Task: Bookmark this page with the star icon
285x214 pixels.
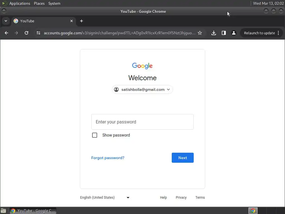Action: (x=200, y=33)
